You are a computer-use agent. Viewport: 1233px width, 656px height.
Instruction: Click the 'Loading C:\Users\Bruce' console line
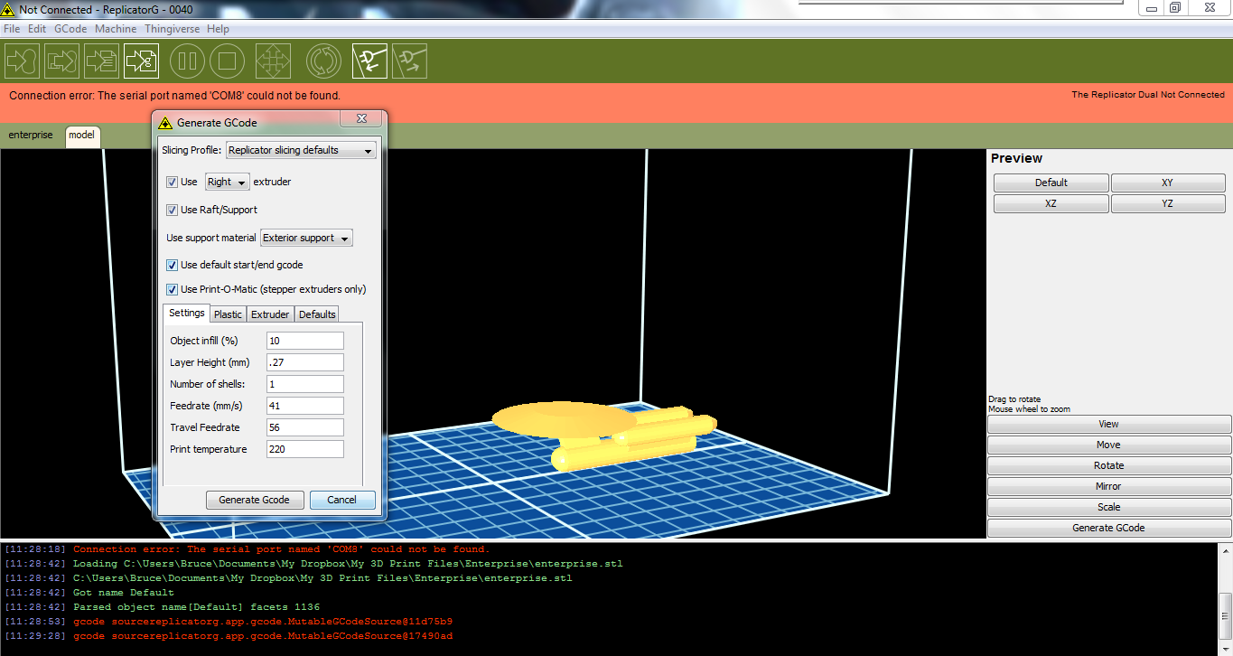click(x=348, y=564)
